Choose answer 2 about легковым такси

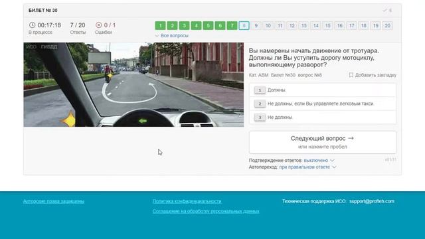[x=323, y=104]
